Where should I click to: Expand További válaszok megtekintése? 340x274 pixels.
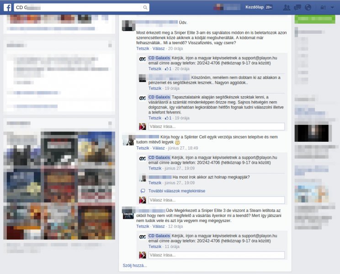177,191
